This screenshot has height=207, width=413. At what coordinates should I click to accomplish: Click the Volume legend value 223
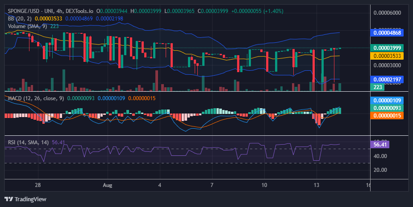[x=54, y=26]
